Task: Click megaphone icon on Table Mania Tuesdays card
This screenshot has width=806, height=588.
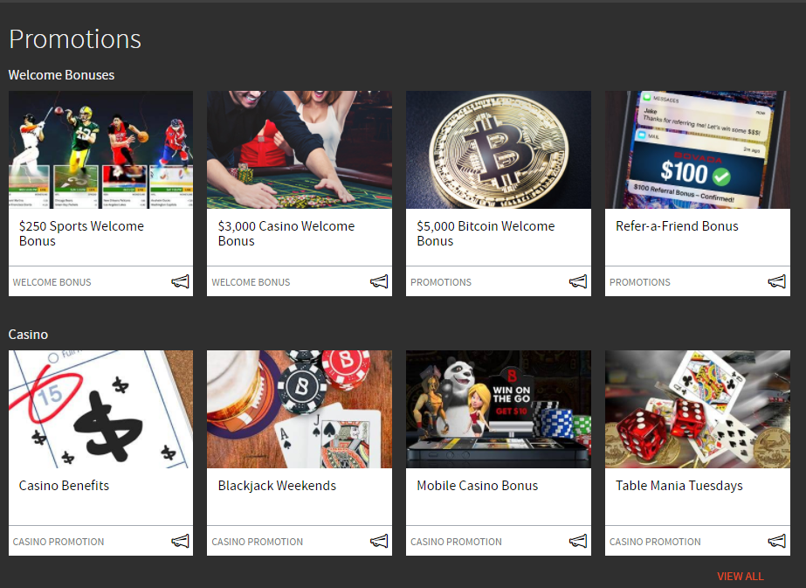Action: tap(777, 541)
